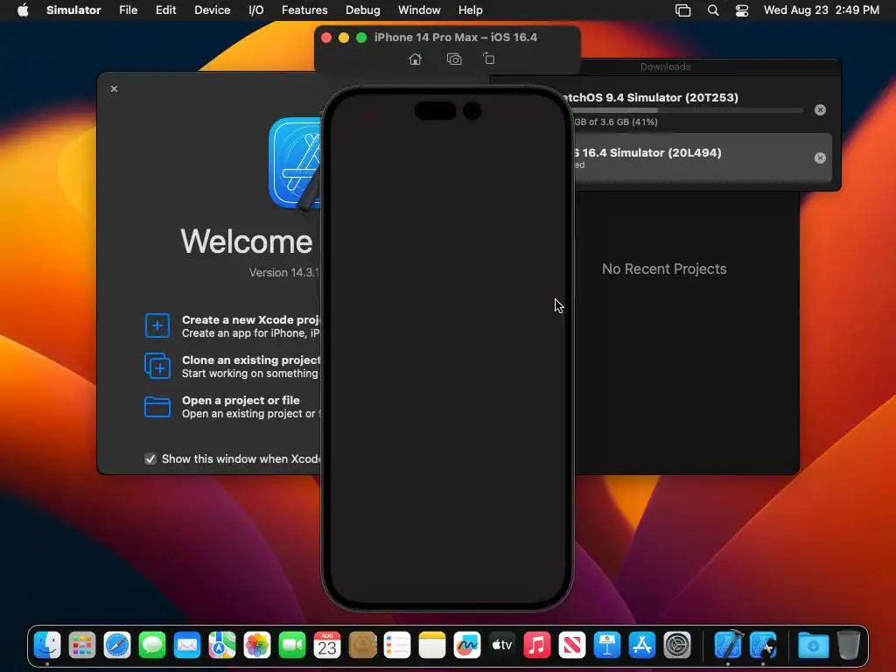Click the Simulator icon in the Dock
896x672 pixels.
[763, 645]
